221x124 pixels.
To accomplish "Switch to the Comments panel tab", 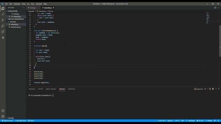I will [71, 89].
